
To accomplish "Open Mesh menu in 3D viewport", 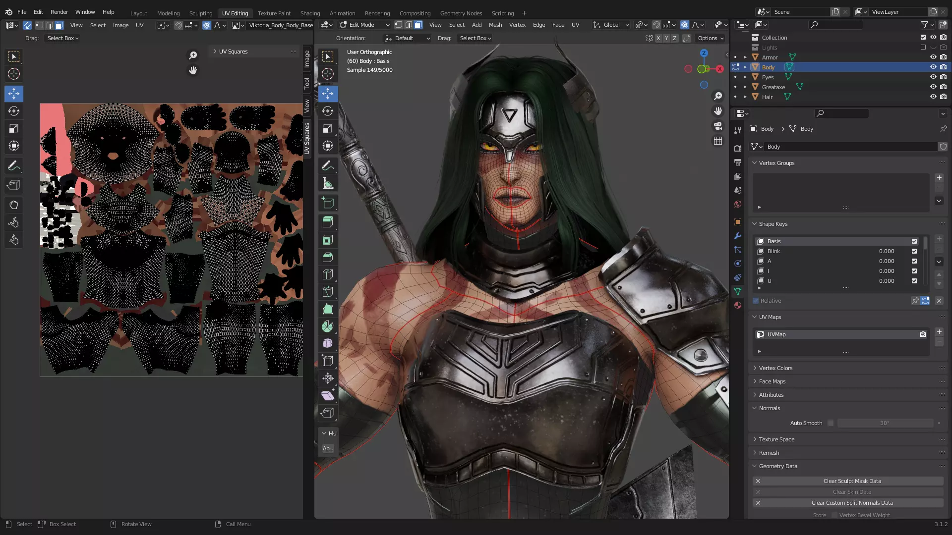I will (x=495, y=25).
